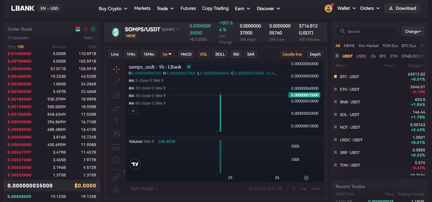Screen dimensions: 432x202
Task: Expand the order book Total dropdown
Action: point(90,38)
